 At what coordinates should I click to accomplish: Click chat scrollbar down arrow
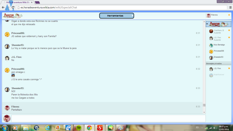204,112
